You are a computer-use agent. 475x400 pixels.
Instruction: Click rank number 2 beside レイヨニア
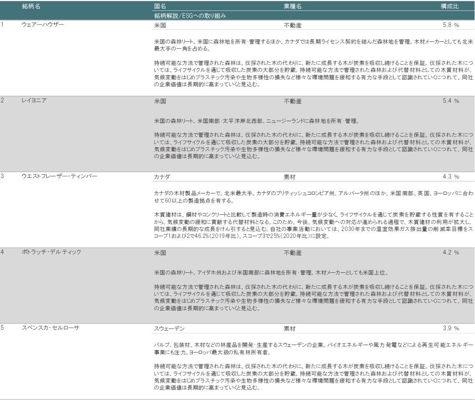pyautogui.click(x=2, y=100)
